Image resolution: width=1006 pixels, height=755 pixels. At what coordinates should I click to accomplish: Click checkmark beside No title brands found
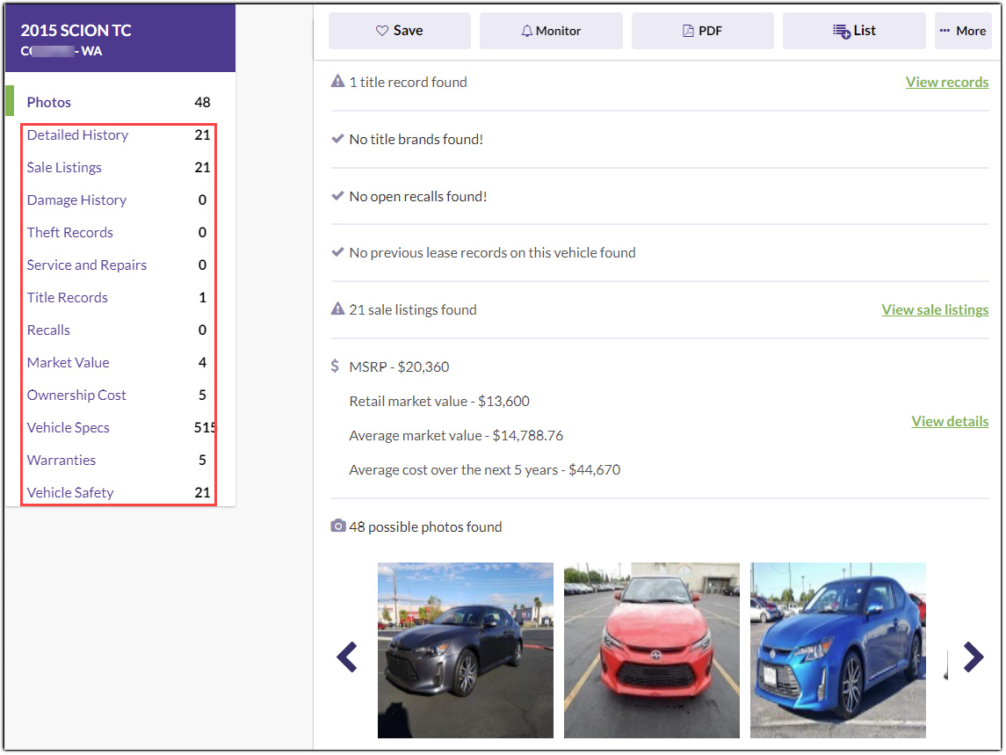[337, 139]
